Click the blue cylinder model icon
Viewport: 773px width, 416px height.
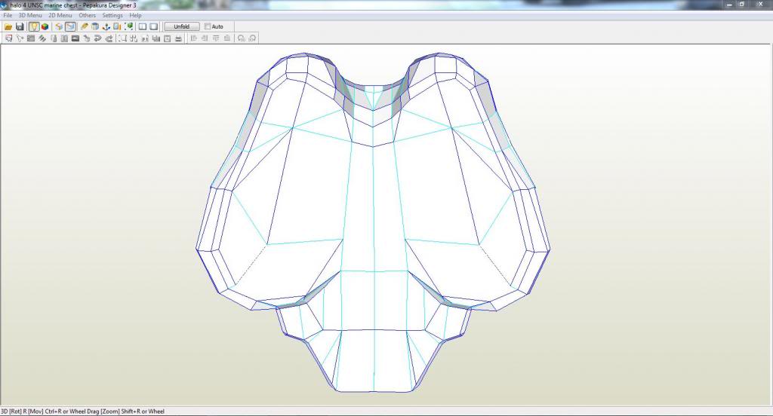(x=95, y=26)
